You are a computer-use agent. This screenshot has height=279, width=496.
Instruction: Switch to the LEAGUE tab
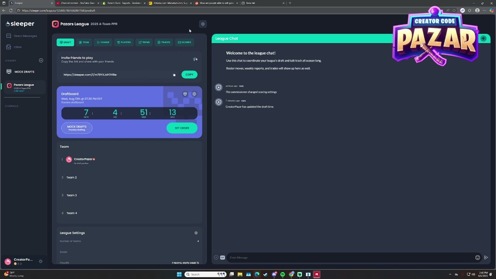coord(103,42)
